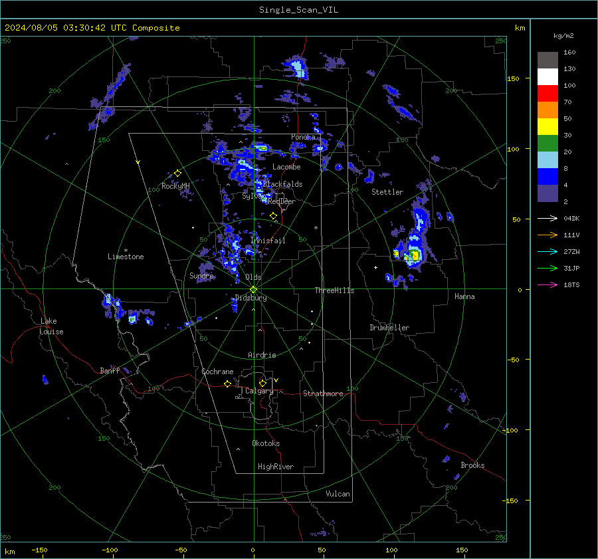Image resolution: width=598 pixels, height=559 pixels.
Task: Click the Cochrane town label
Action: coord(217,372)
